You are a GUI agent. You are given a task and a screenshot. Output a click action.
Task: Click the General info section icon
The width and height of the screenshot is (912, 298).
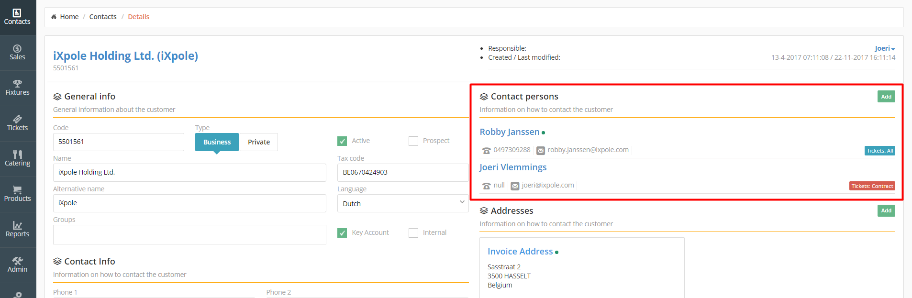[x=57, y=97]
